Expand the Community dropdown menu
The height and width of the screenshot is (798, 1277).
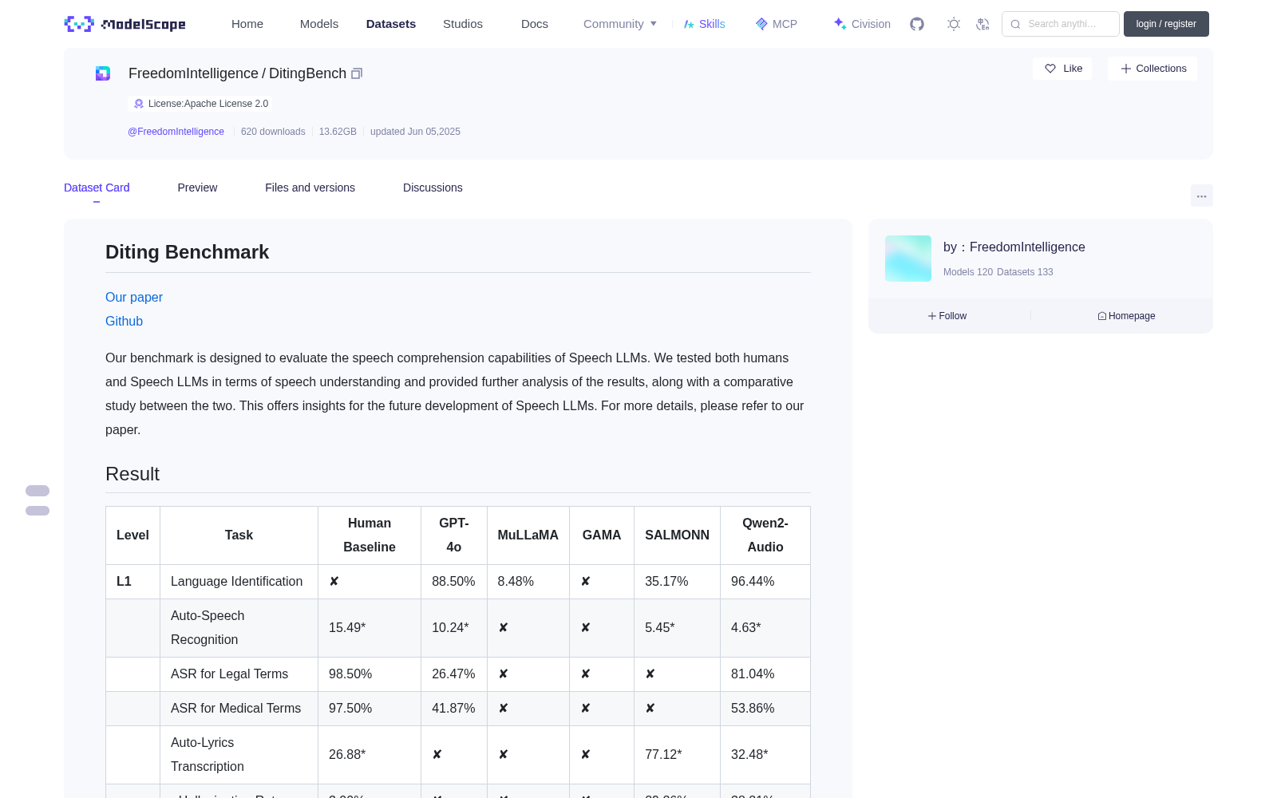(620, 24)
